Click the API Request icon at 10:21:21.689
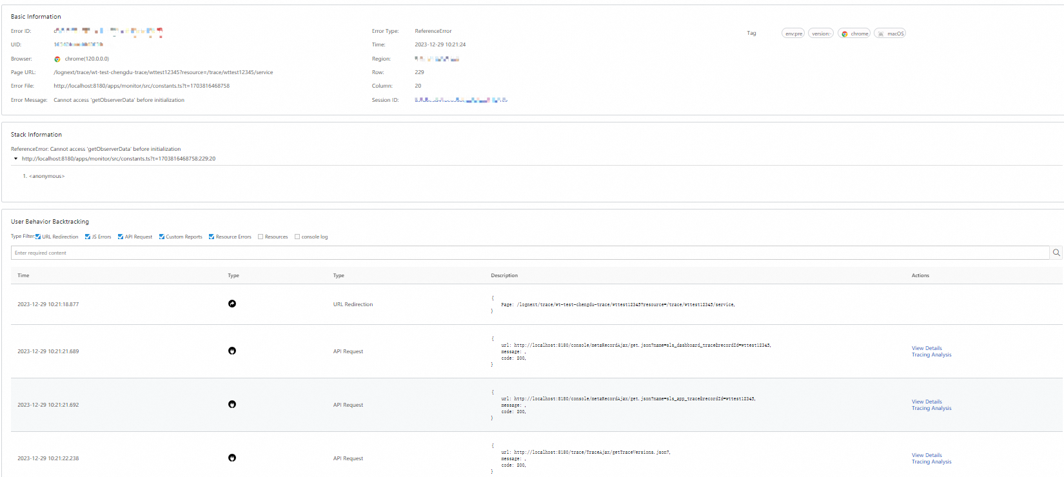1064x477 pixels. pos(232,351)
